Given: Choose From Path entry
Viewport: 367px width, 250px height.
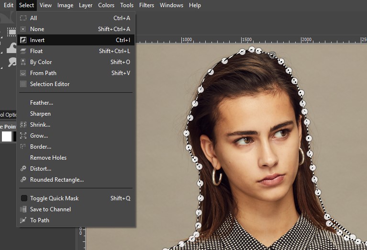Looking at the screenshot, I should point(76,73).
